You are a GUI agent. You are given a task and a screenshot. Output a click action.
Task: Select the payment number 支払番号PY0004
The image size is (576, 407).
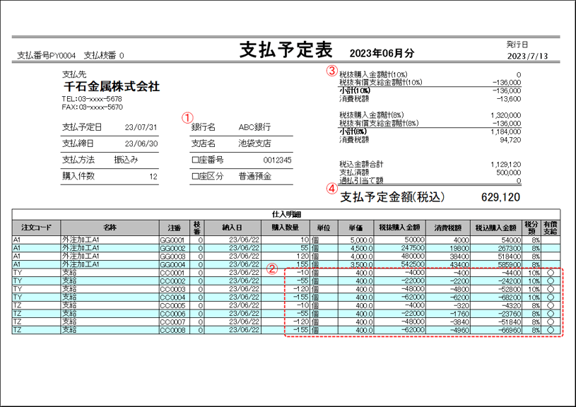click(46, 55)
